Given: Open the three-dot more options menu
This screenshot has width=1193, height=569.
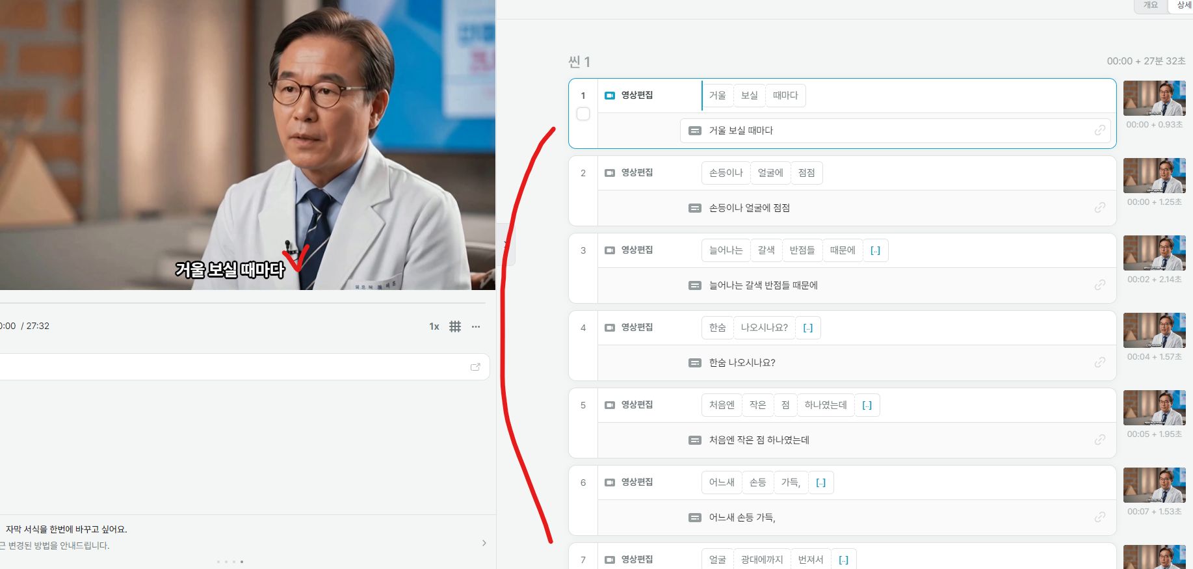Looking at the screenshot, I should tap(476, 326).
